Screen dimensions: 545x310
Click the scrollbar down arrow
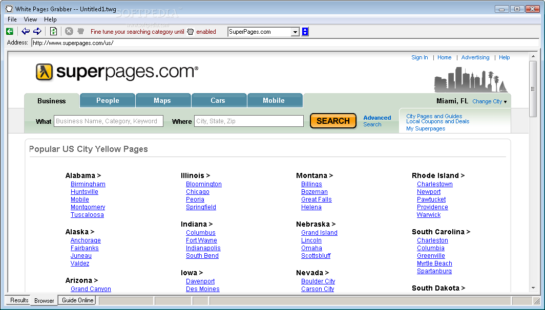(x=533, y=288)
